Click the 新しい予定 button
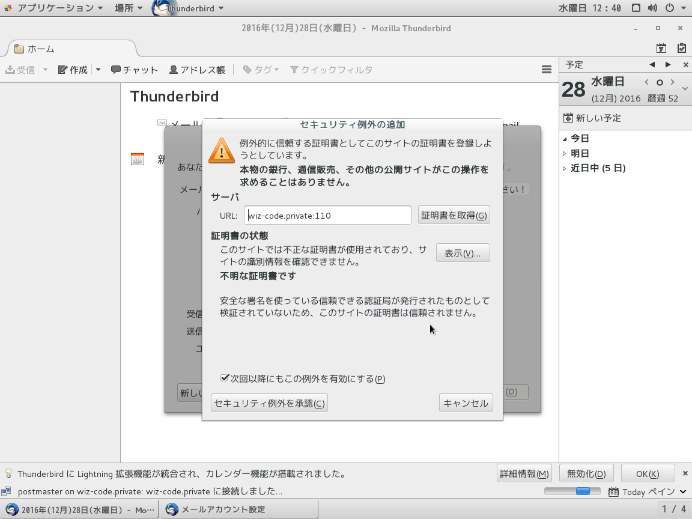 tap(592, 118)
